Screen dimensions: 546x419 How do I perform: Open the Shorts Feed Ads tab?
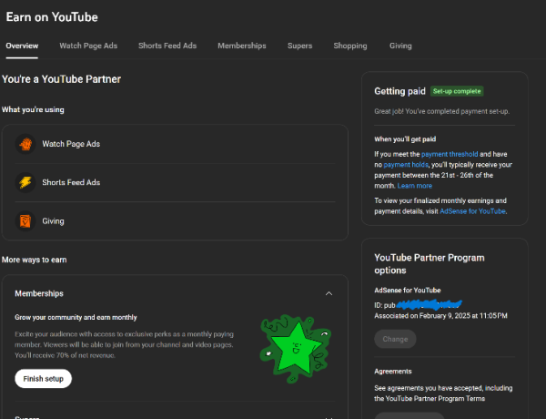coord(167,46)
